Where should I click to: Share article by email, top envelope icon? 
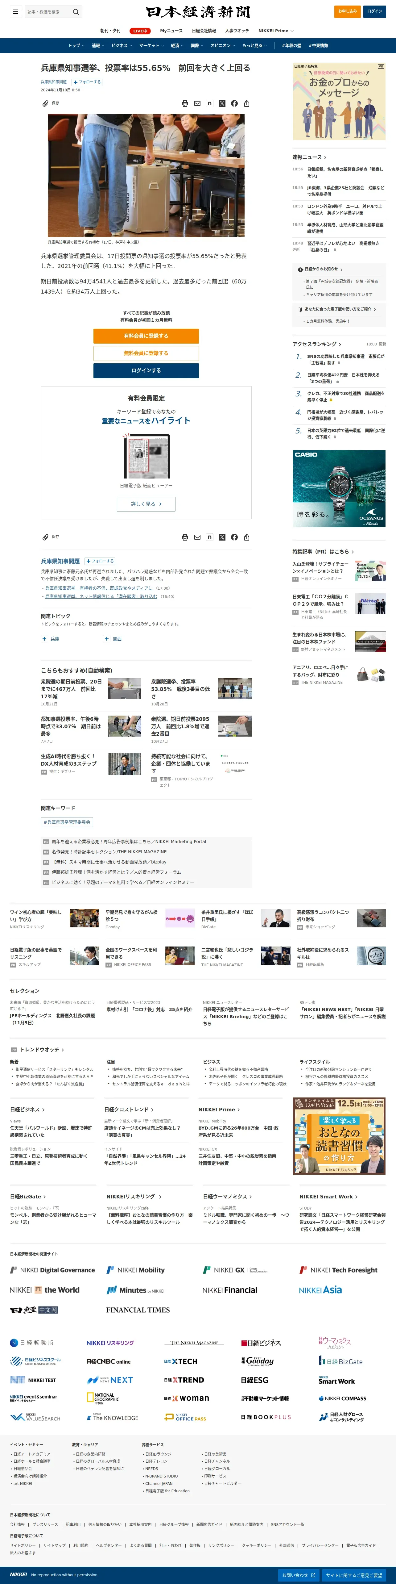tap(197, 103)
